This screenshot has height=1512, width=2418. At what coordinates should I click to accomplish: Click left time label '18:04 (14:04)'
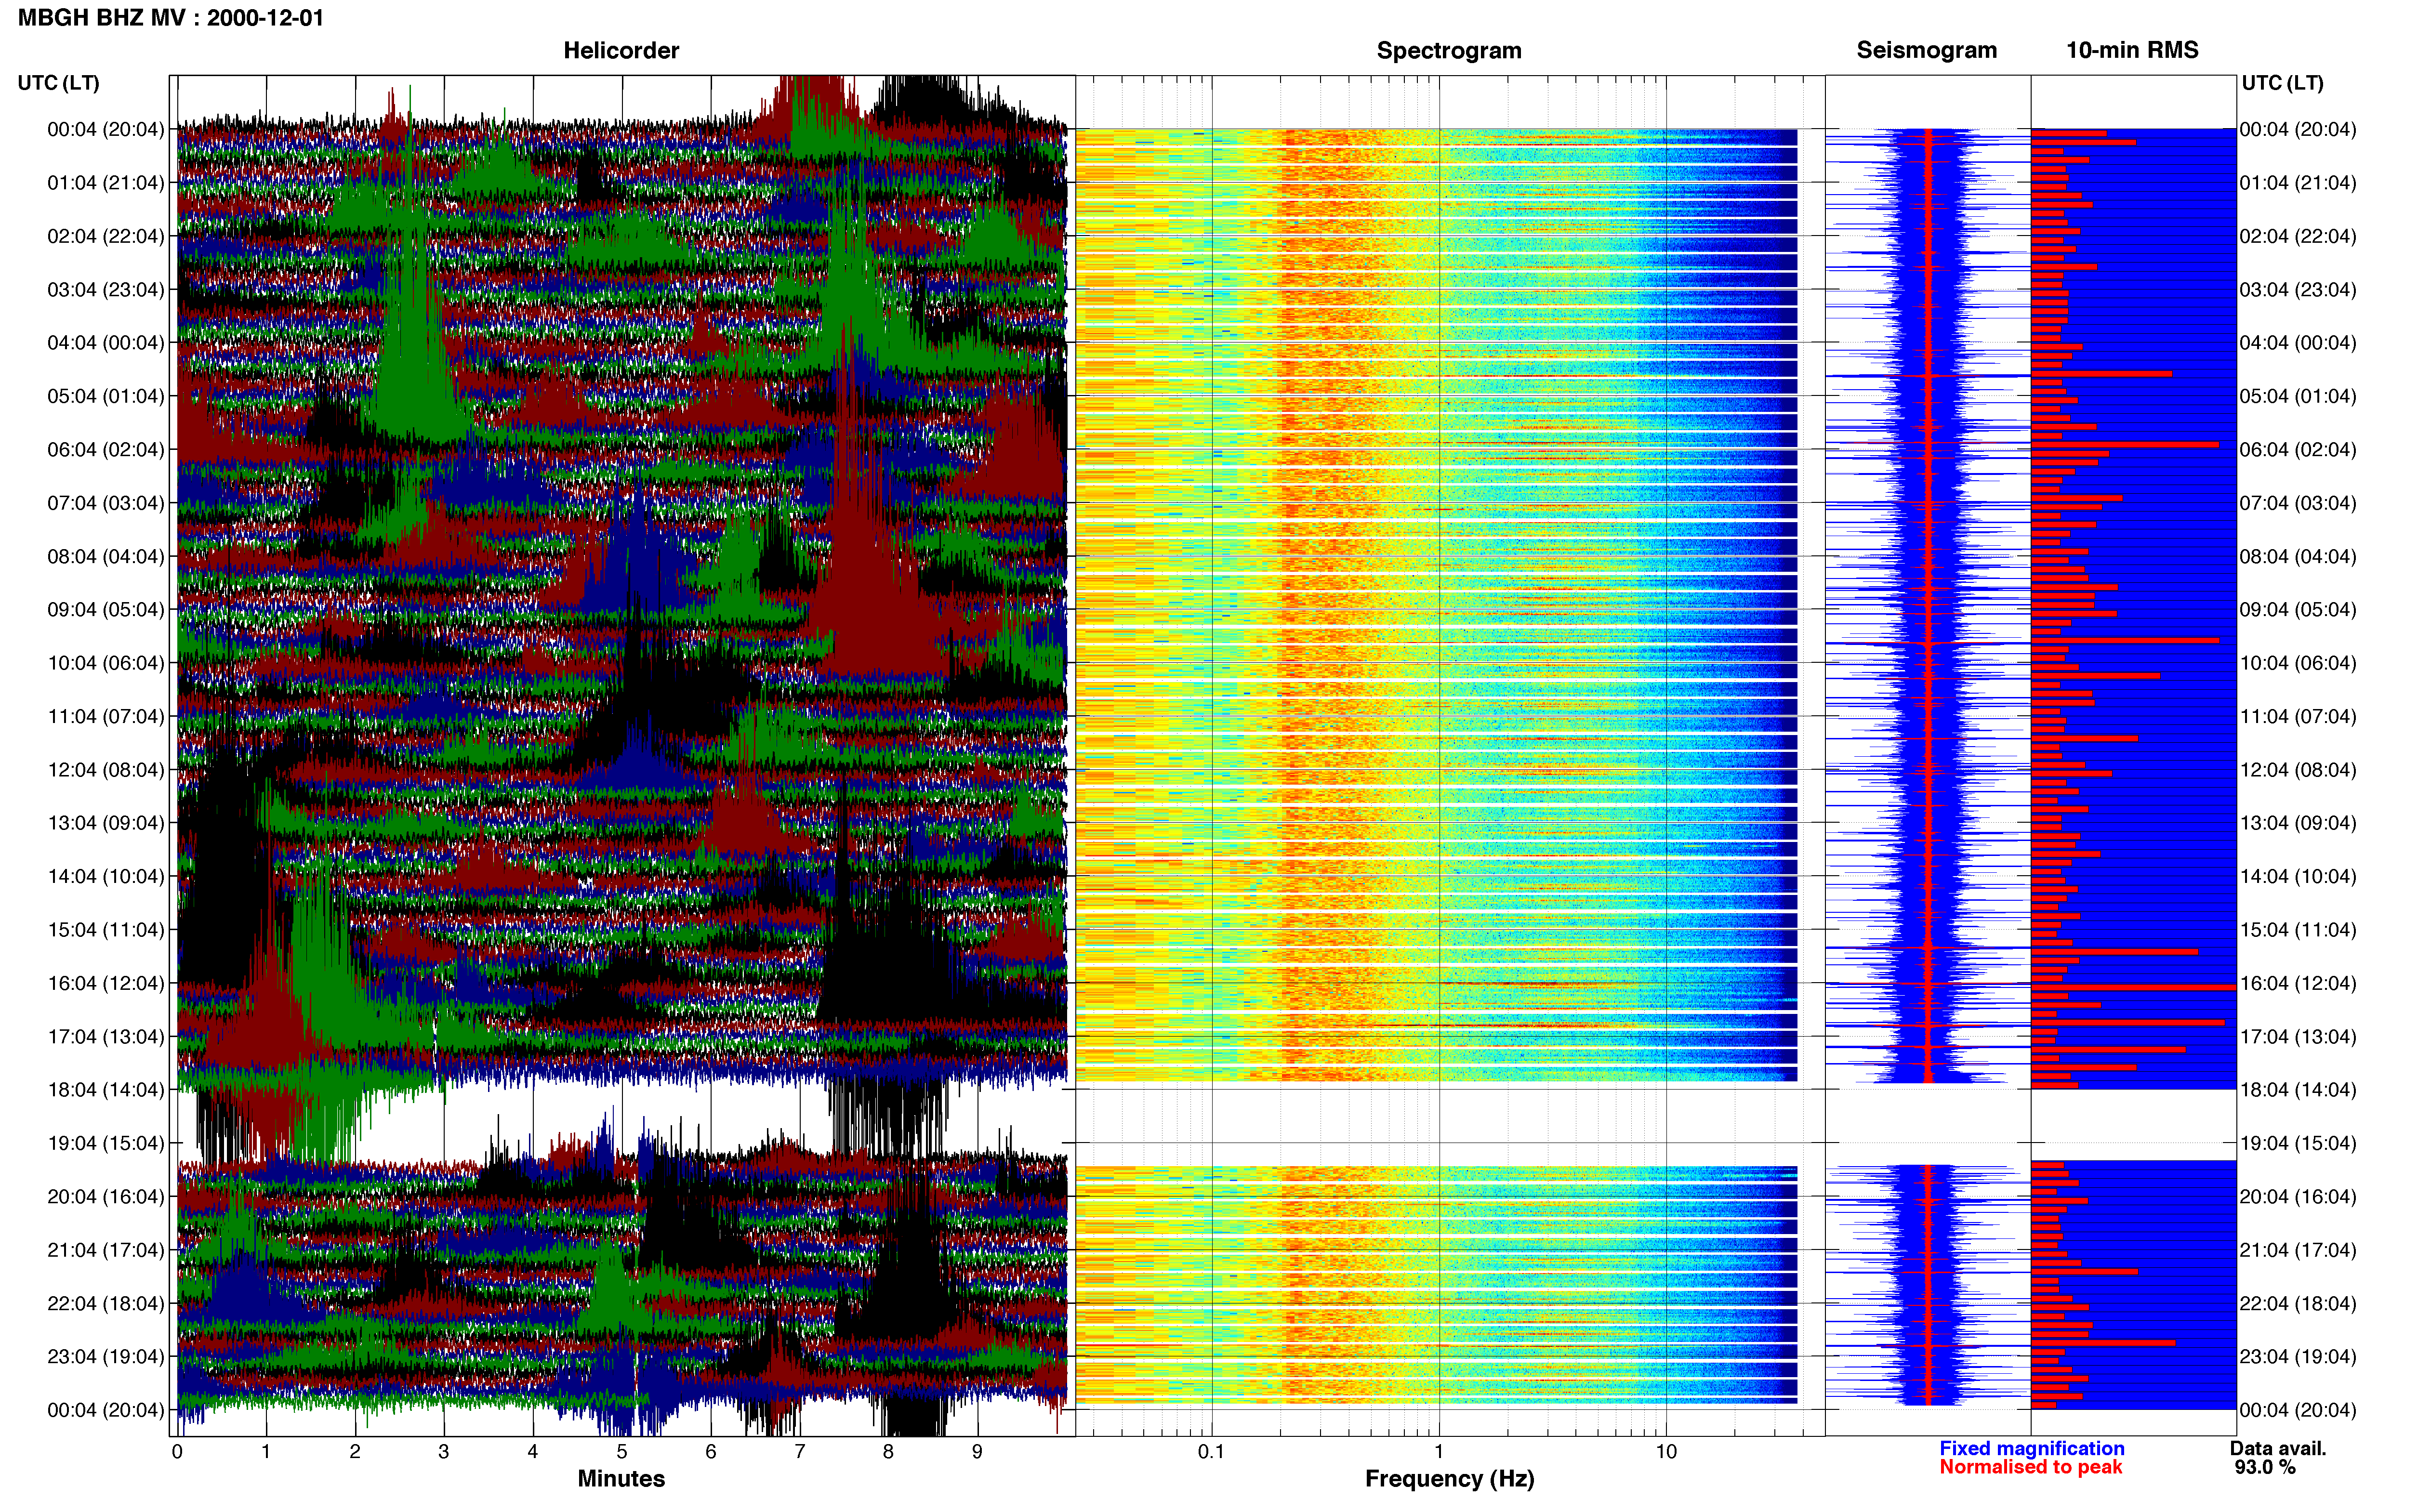(x=105, y=1089)
